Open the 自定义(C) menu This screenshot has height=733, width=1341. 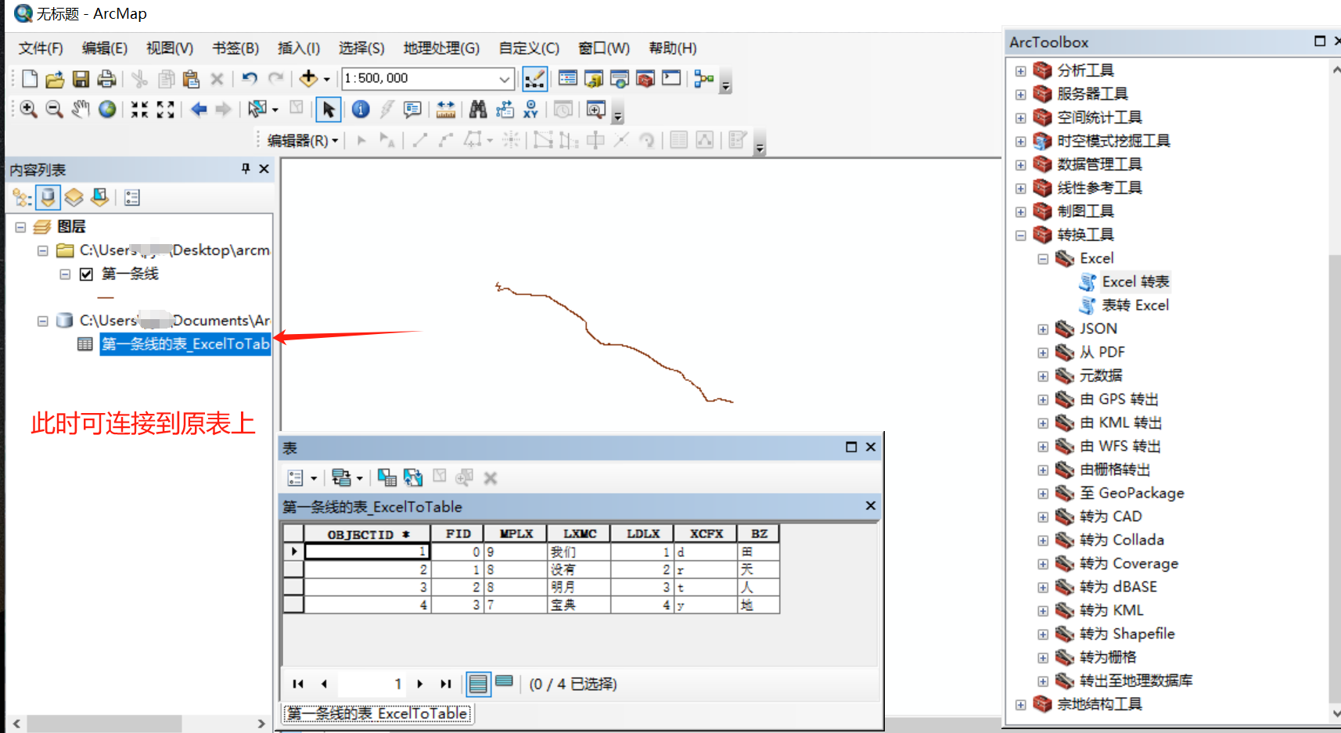click(x=529, y=49)
